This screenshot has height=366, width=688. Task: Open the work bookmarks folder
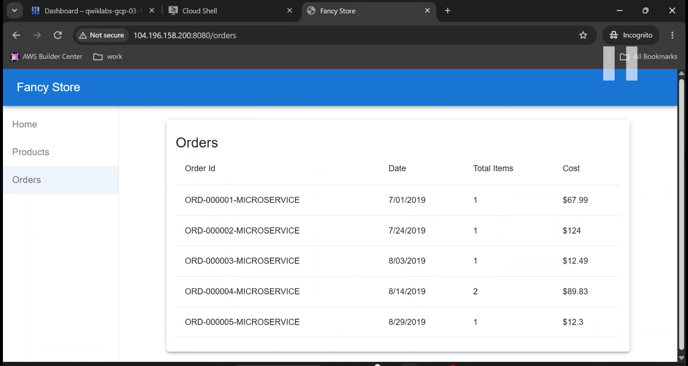[108, 57]
